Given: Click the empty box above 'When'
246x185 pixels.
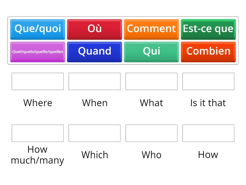Looking at the screenshot, I should (94, 81).
